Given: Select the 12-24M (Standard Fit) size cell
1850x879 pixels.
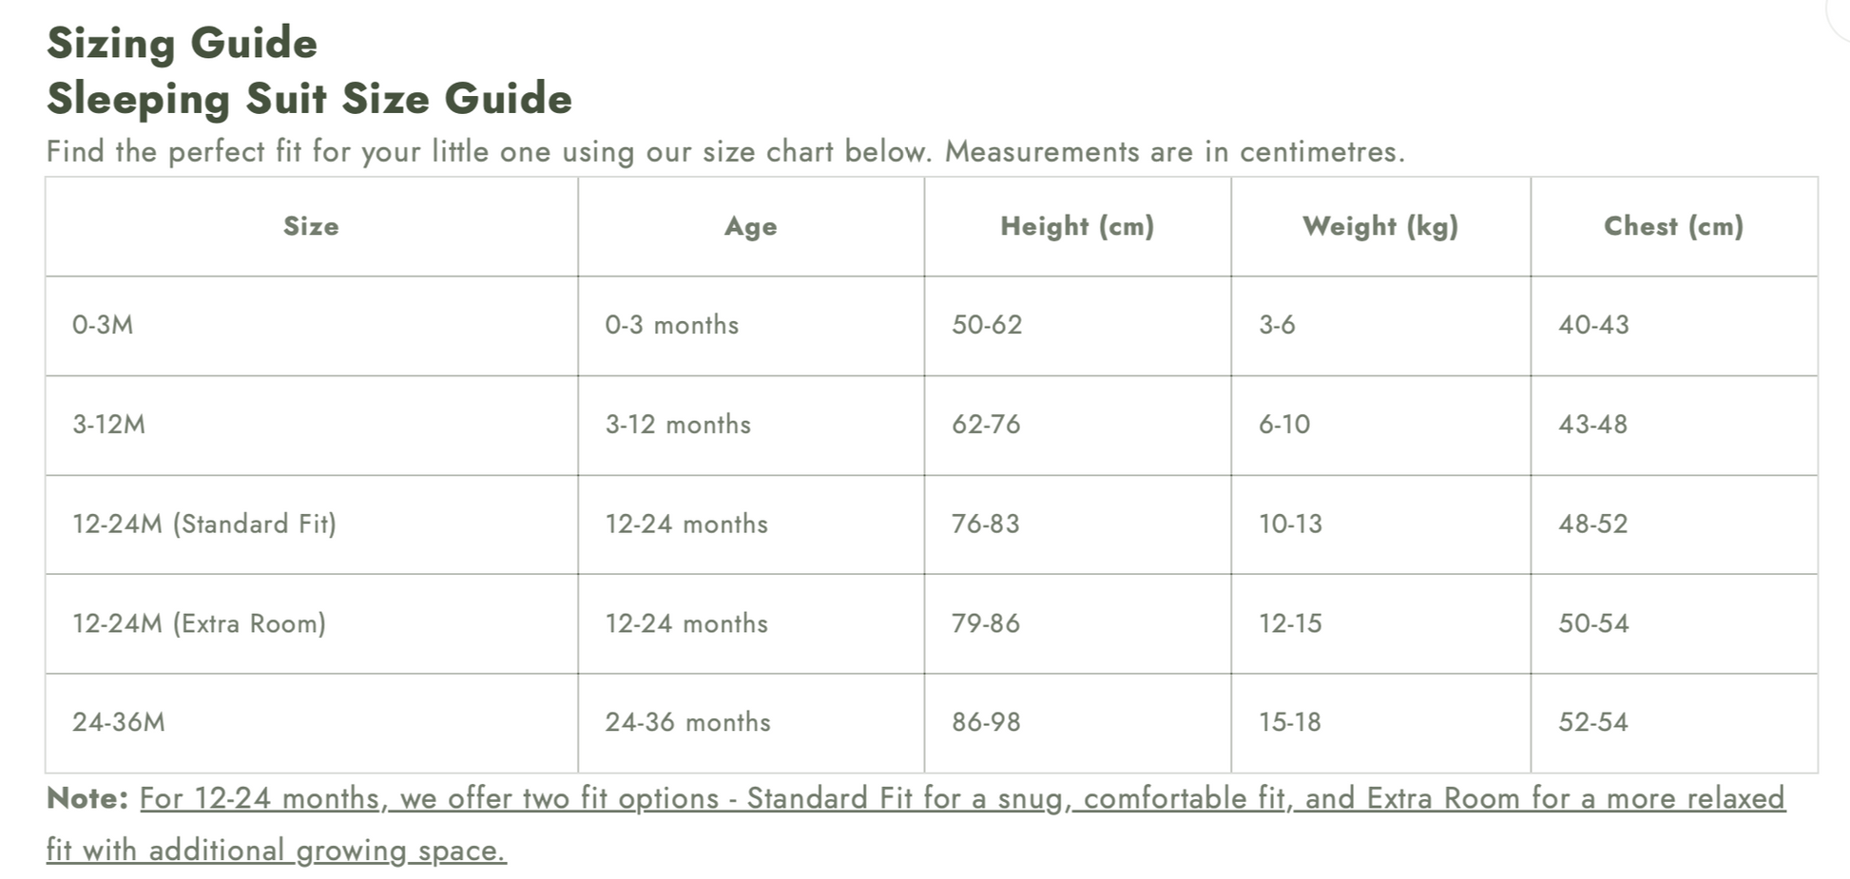Looking at the screenshot, I should (204, 524).
